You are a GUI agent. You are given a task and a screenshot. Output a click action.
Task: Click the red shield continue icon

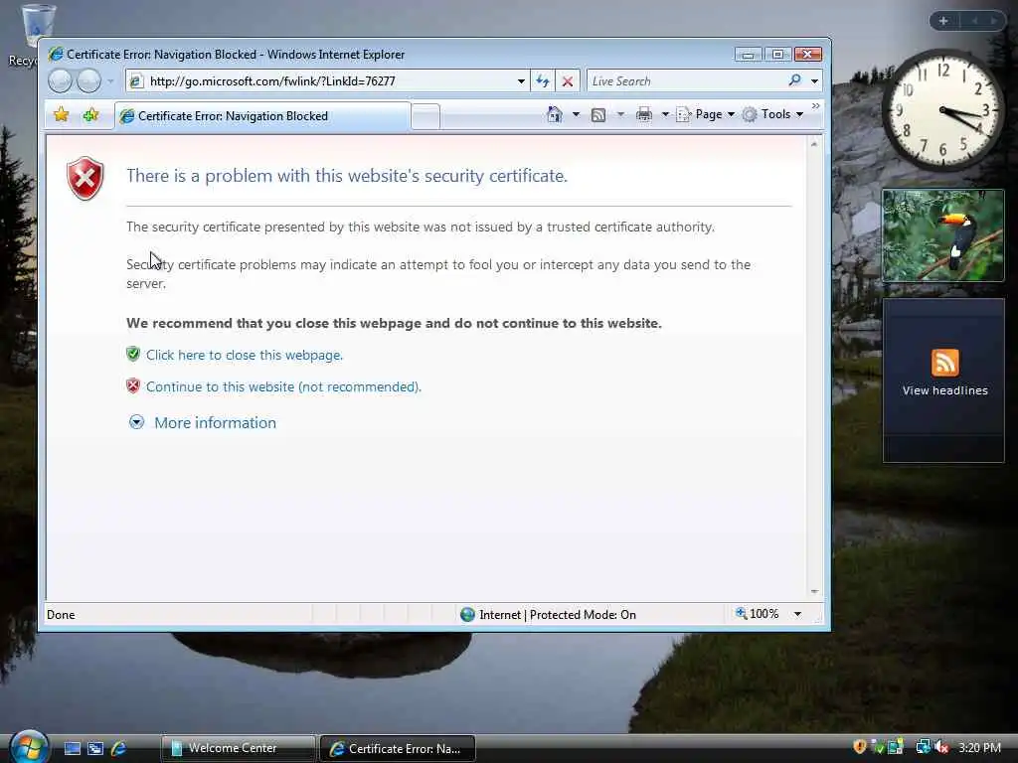pyautogui.click(x=133, y=386)
